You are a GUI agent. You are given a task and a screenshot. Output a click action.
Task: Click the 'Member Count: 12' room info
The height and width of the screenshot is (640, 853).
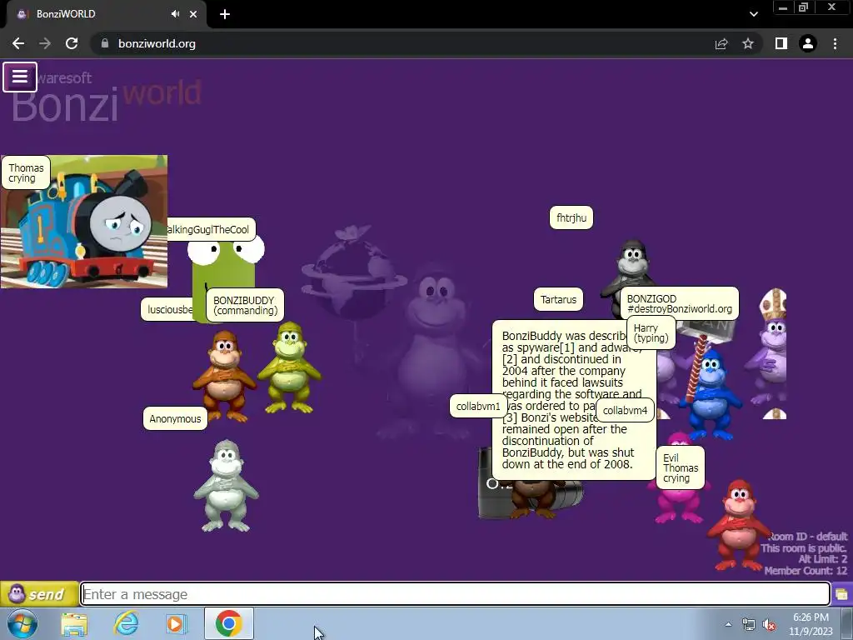tap(806, 570)
